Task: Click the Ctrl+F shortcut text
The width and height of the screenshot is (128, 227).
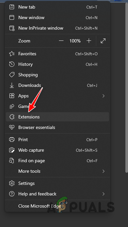Action: pyautogui.click(x=92, y=161)
